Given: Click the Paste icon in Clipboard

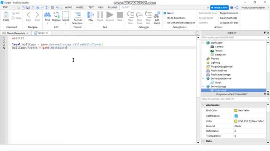Looking at the screenshot, I should [x=6, y=15].
